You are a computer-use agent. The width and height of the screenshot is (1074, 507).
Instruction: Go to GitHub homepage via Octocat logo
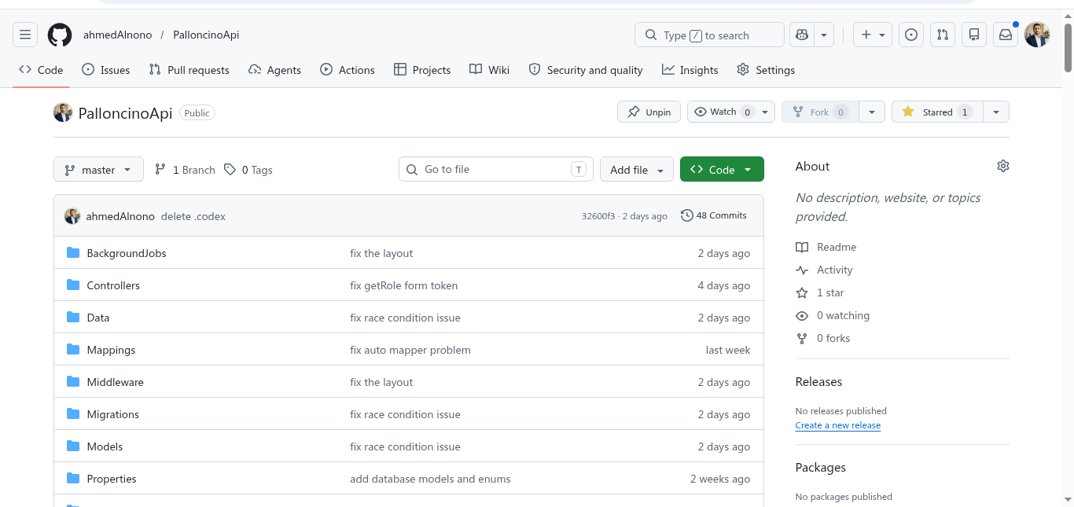tap(60, 35)
